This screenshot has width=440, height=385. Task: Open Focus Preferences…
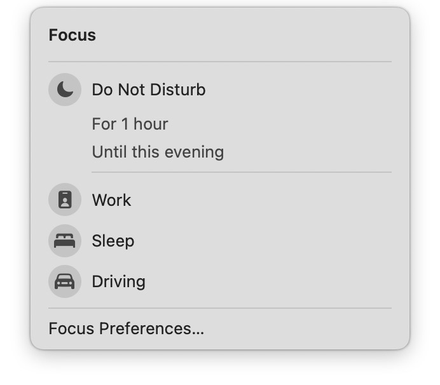(126, 328)
